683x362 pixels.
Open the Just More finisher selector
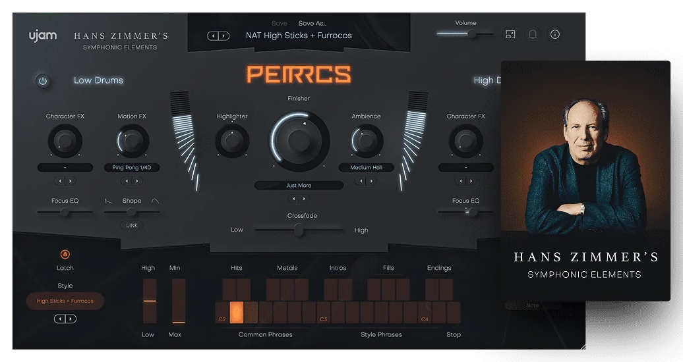(x=299, y=186)
